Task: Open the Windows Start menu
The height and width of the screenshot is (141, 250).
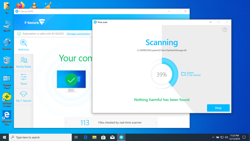Action: tap(4, 137)
